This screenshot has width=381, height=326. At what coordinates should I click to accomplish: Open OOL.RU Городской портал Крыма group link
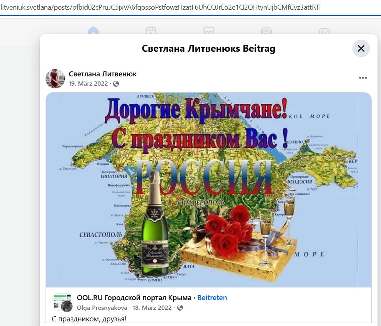coord(134,297)
